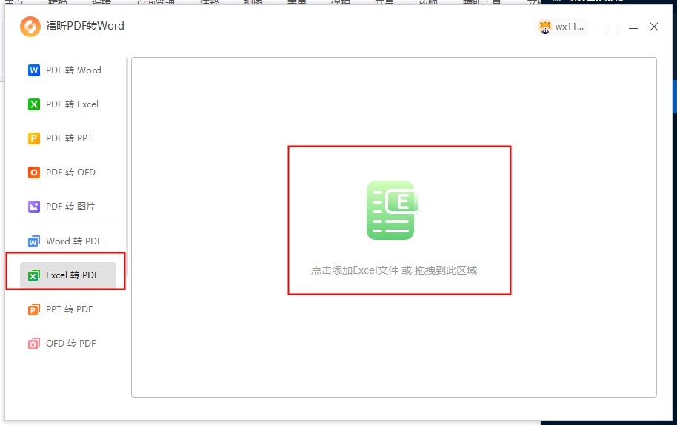677x425 pixels.
Task: Open the wx11... user account
Action: pyautogui.click(x=561, y=27)
